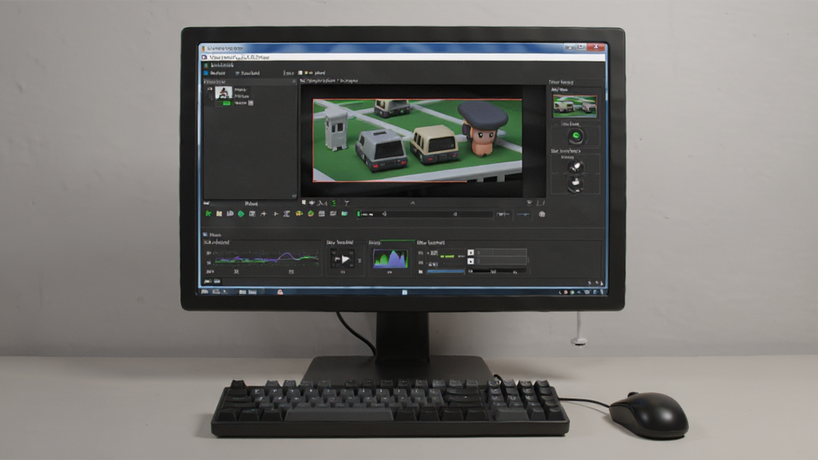Click the lower grey round knob in right panel

pos(575,184)
